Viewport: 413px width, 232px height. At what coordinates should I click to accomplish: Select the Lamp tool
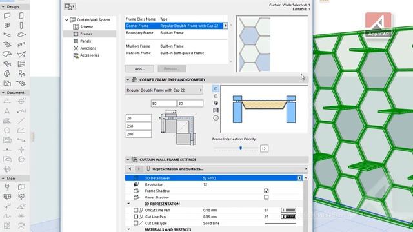point(21,197)
